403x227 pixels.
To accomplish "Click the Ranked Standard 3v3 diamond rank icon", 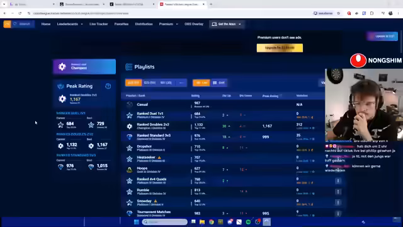I will coord(130,137).
